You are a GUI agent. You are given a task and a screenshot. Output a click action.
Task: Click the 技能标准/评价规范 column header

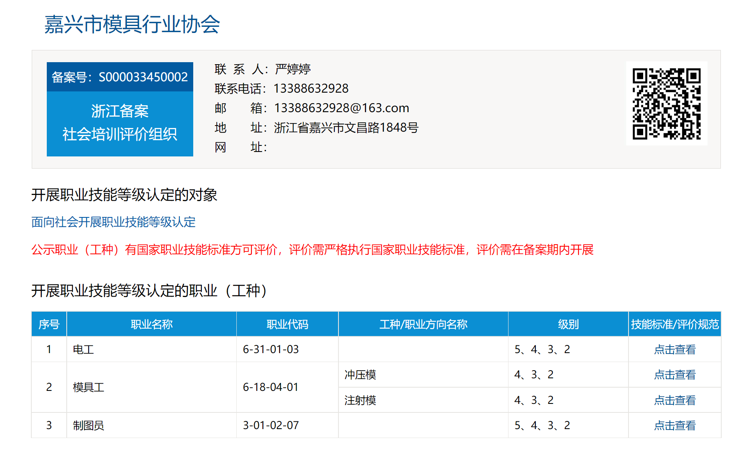click(674, 324)
